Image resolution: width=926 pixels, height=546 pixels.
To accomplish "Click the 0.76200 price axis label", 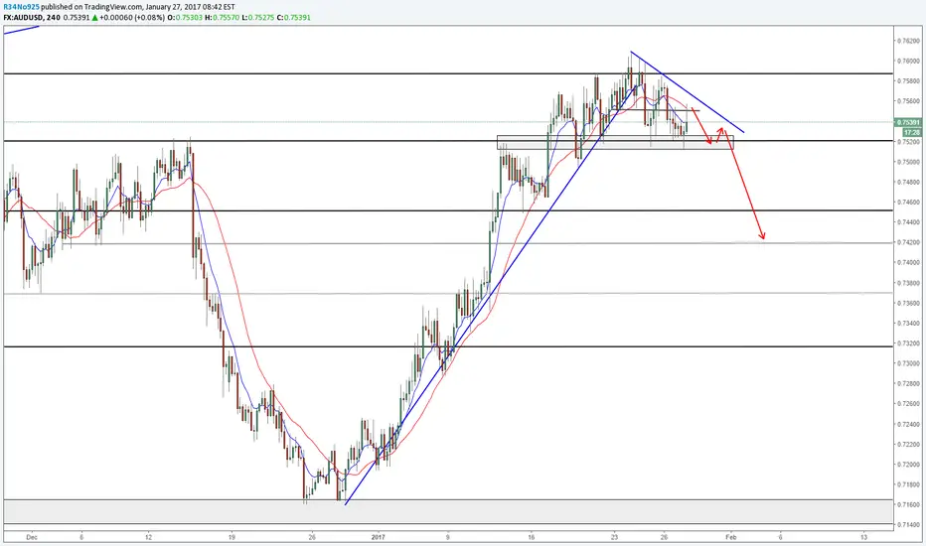I will click(x=908, y=41).
